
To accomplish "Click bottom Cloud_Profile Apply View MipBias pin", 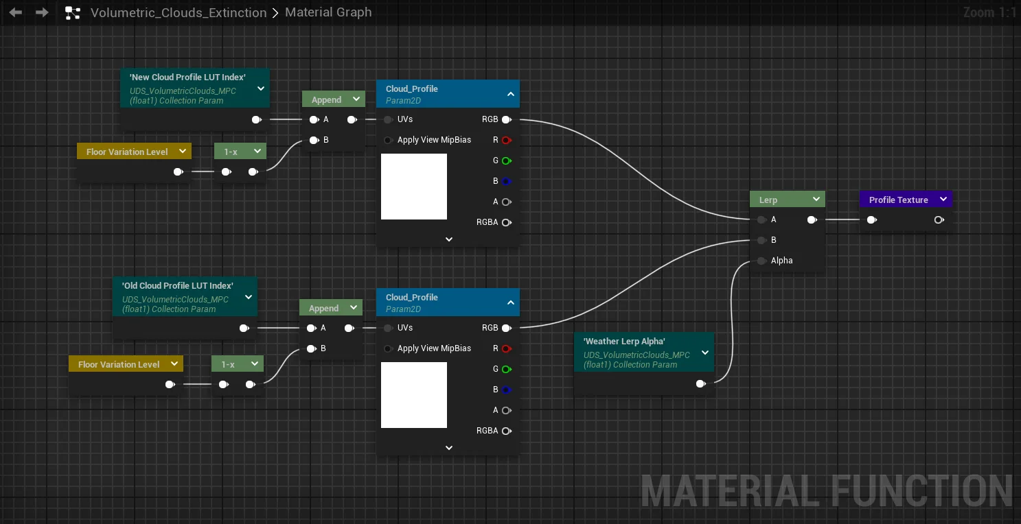I will click(388, 348).
